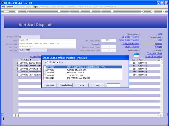Click the horizontal scrollbar right arrow
This screenshot has height=126, width=169.
click(159, 116)
